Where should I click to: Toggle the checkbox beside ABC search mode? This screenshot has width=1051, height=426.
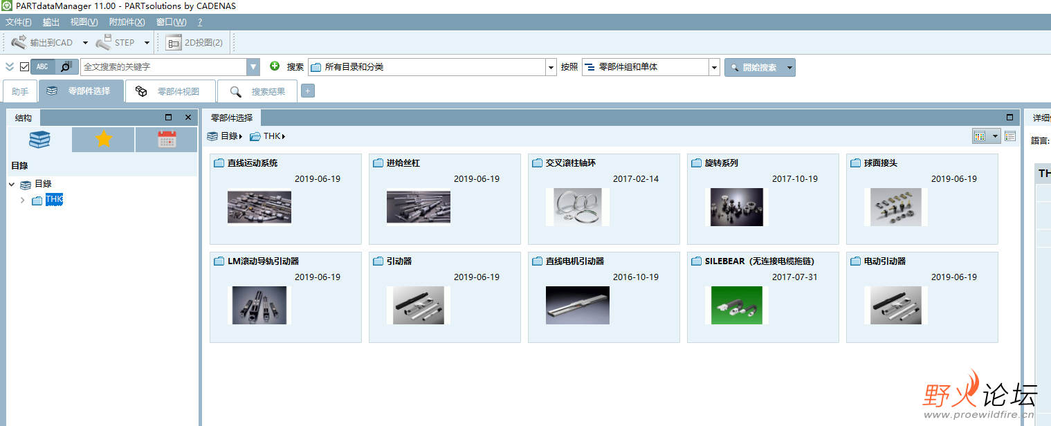coord(24,67)
